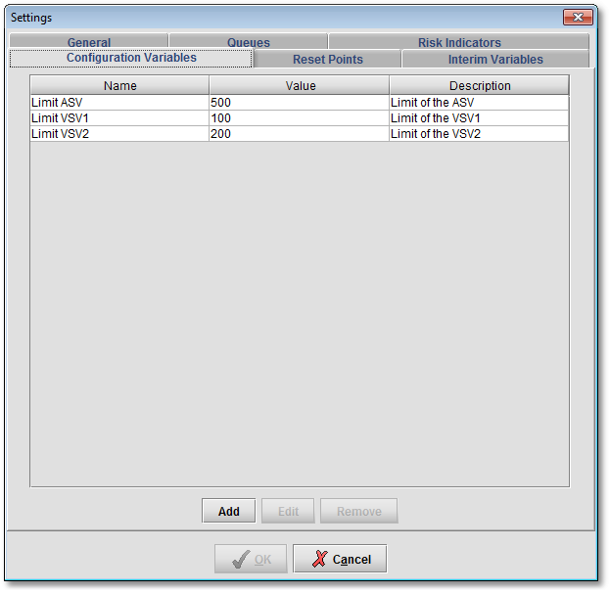The image size is (610, 593).
Task: Click the value 100 cell
Action: click(299, 118)
